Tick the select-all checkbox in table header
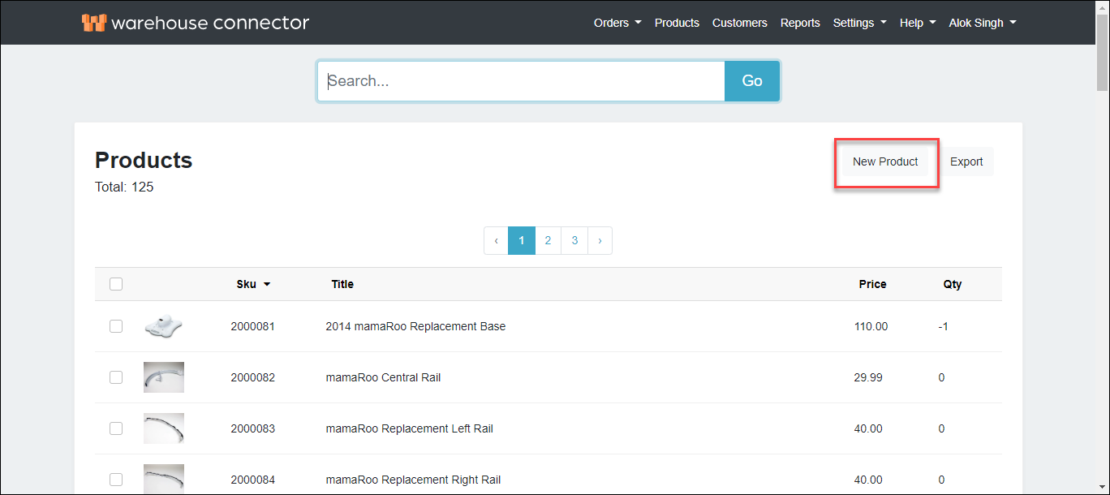The image size is (1110, 495). click(116, 284)
